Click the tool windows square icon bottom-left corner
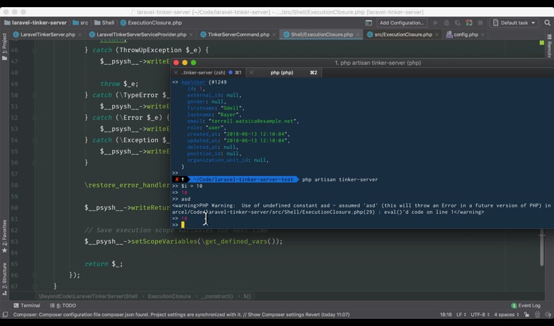This screenshot has height=326, width=554. click(x=5, y=314)
